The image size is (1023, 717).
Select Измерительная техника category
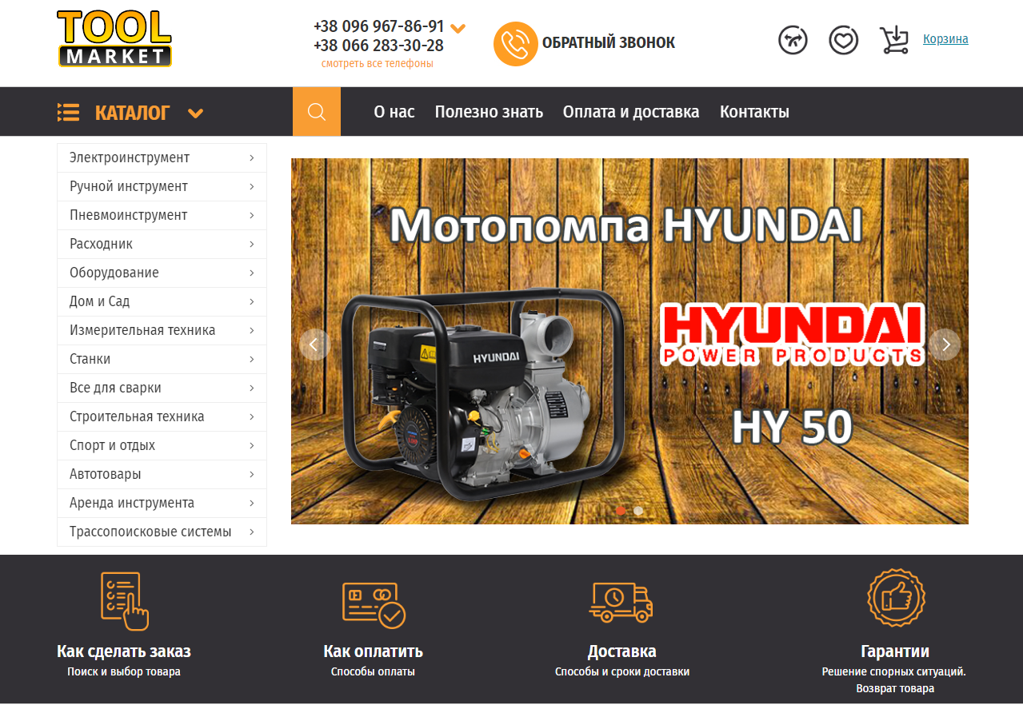(162, 330)
